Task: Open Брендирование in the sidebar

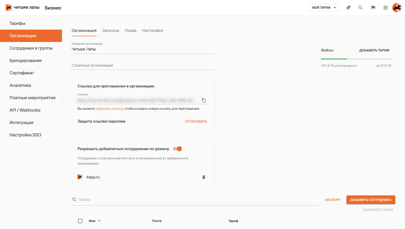Action: [31, 61]
